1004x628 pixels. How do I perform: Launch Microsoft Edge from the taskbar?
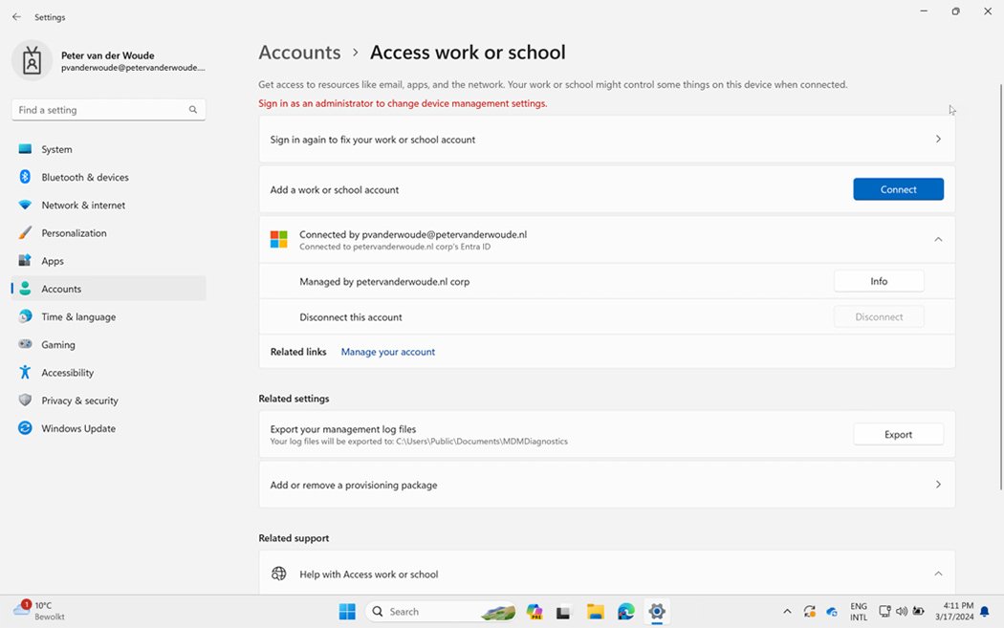(624, 611)
